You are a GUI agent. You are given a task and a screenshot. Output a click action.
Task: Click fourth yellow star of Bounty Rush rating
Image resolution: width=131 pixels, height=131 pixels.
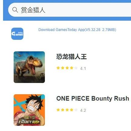tap(72, 110)
